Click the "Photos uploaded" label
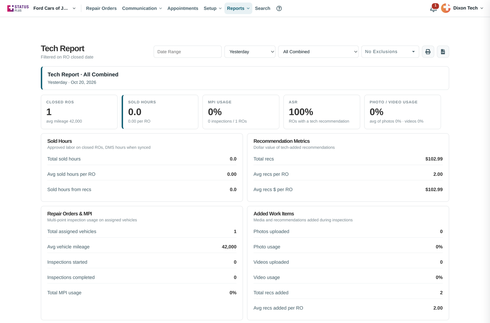Viewport: 490px width, 323px height. pyautogui.click(x=271, y=232)
